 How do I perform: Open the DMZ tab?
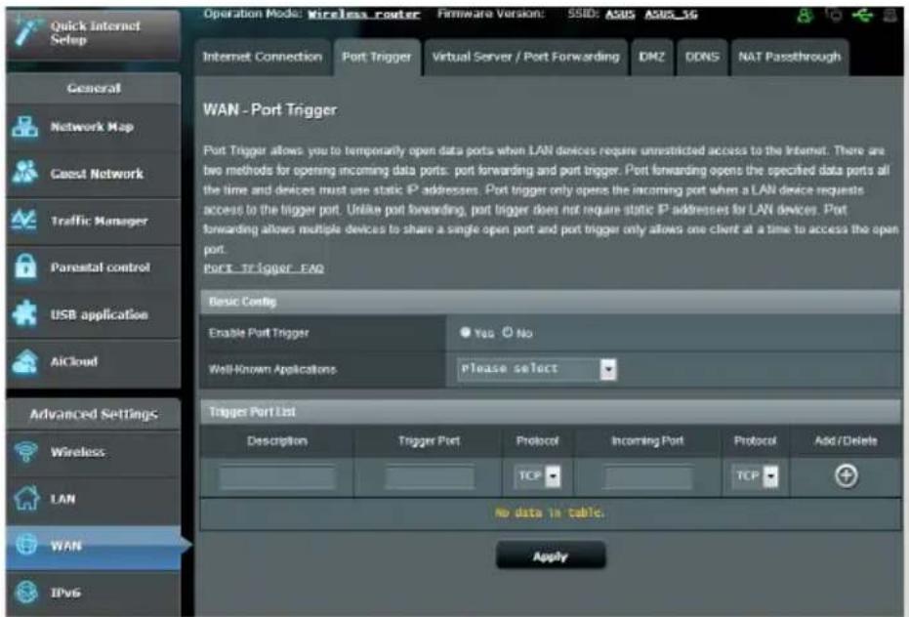[651, 58]
